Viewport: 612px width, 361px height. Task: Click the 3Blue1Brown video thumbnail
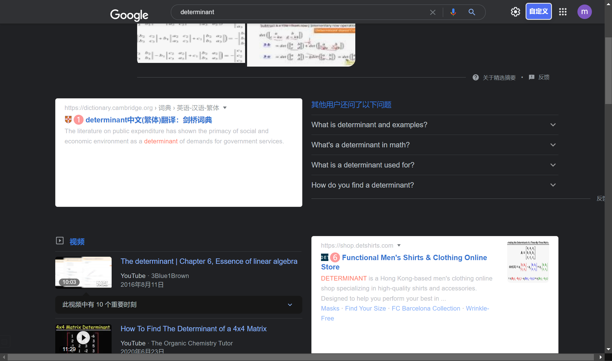pyautogui.click(x=83, y=272)
